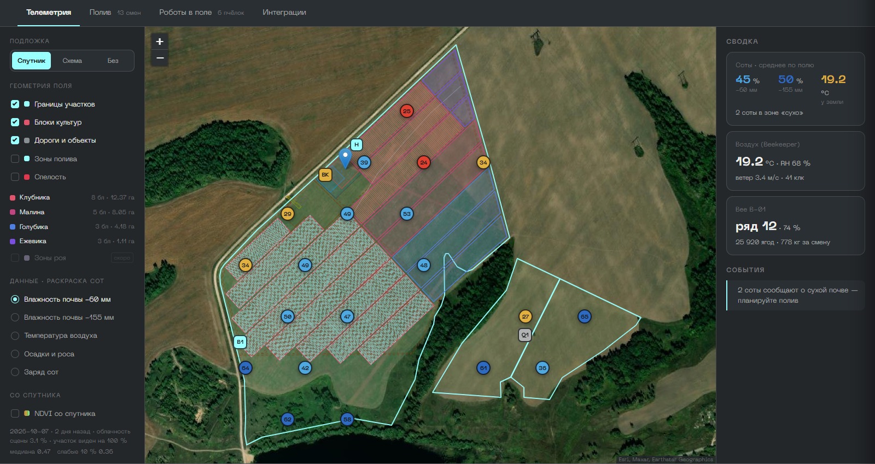Switch to the Полив tab
The image size is (875, 464).
click(x=115, y=12)
